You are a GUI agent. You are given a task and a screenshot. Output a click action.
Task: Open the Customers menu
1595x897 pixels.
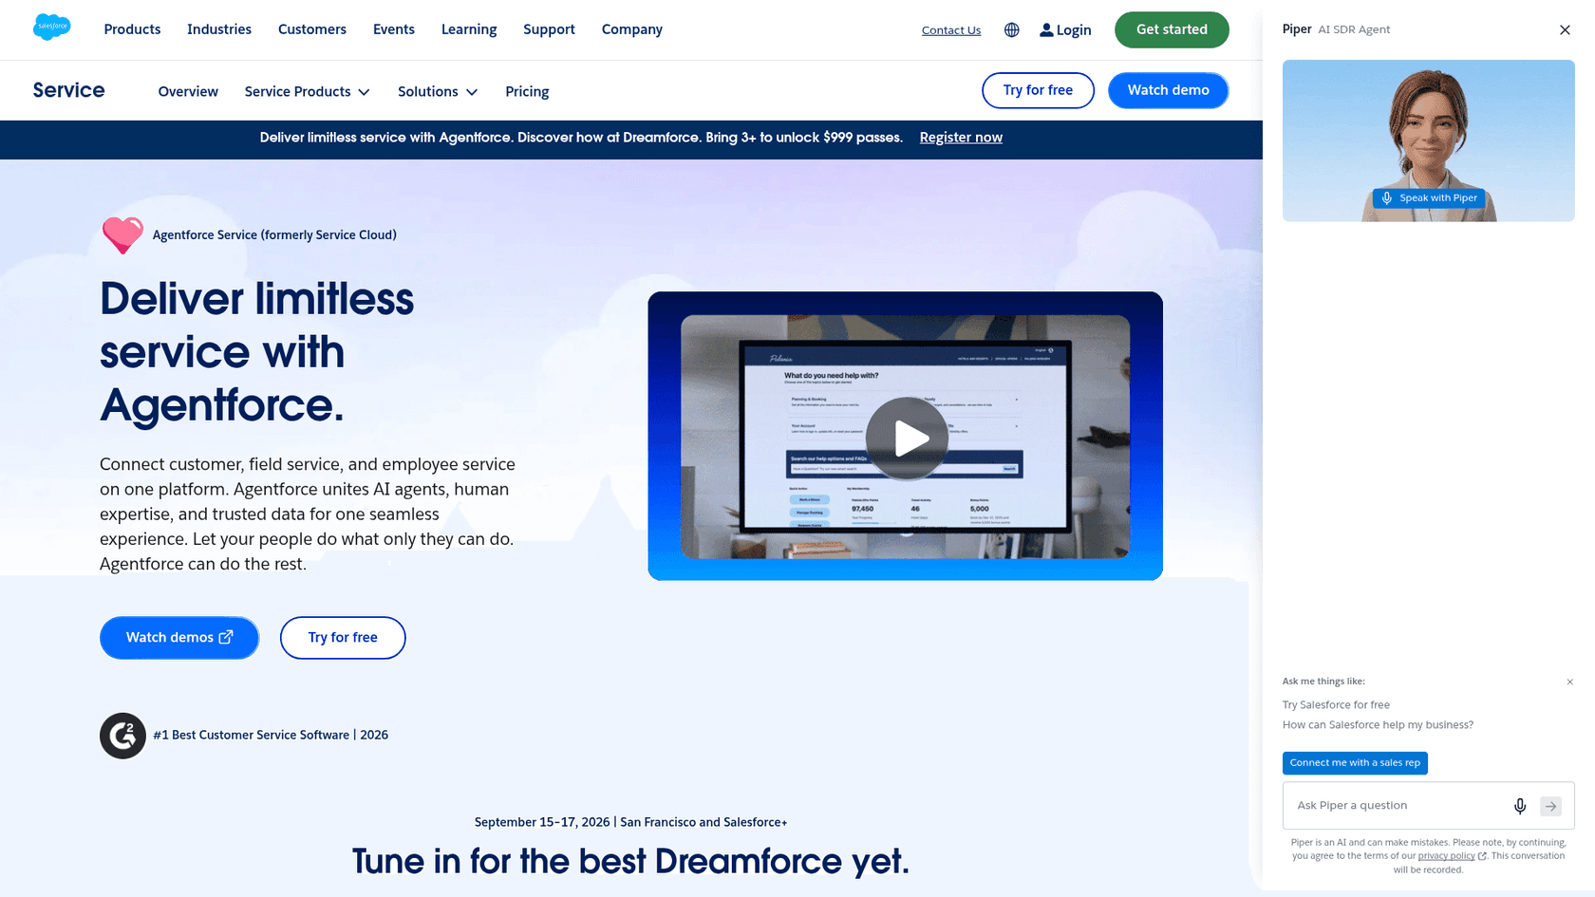[x=312, y=29]
